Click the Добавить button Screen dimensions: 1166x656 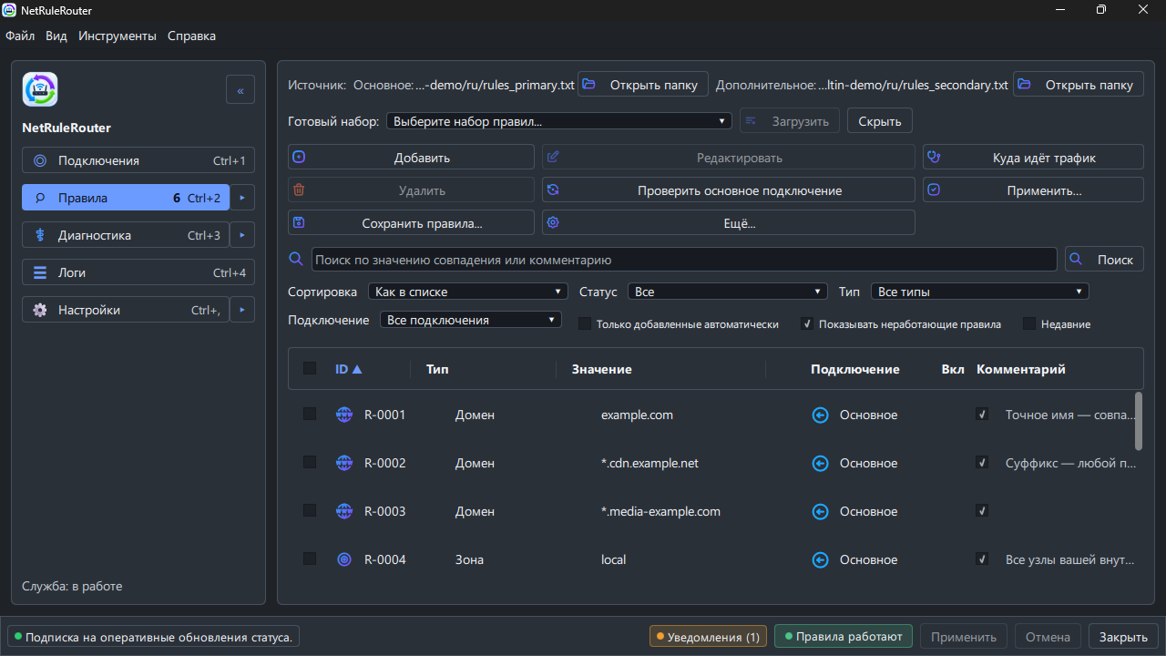click(x=411, y=158)
